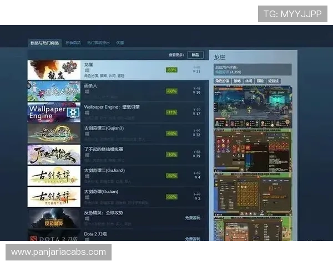Select the 优惠 tab
The height and width of the screenshot is (266, 333).
click(120, 43)
